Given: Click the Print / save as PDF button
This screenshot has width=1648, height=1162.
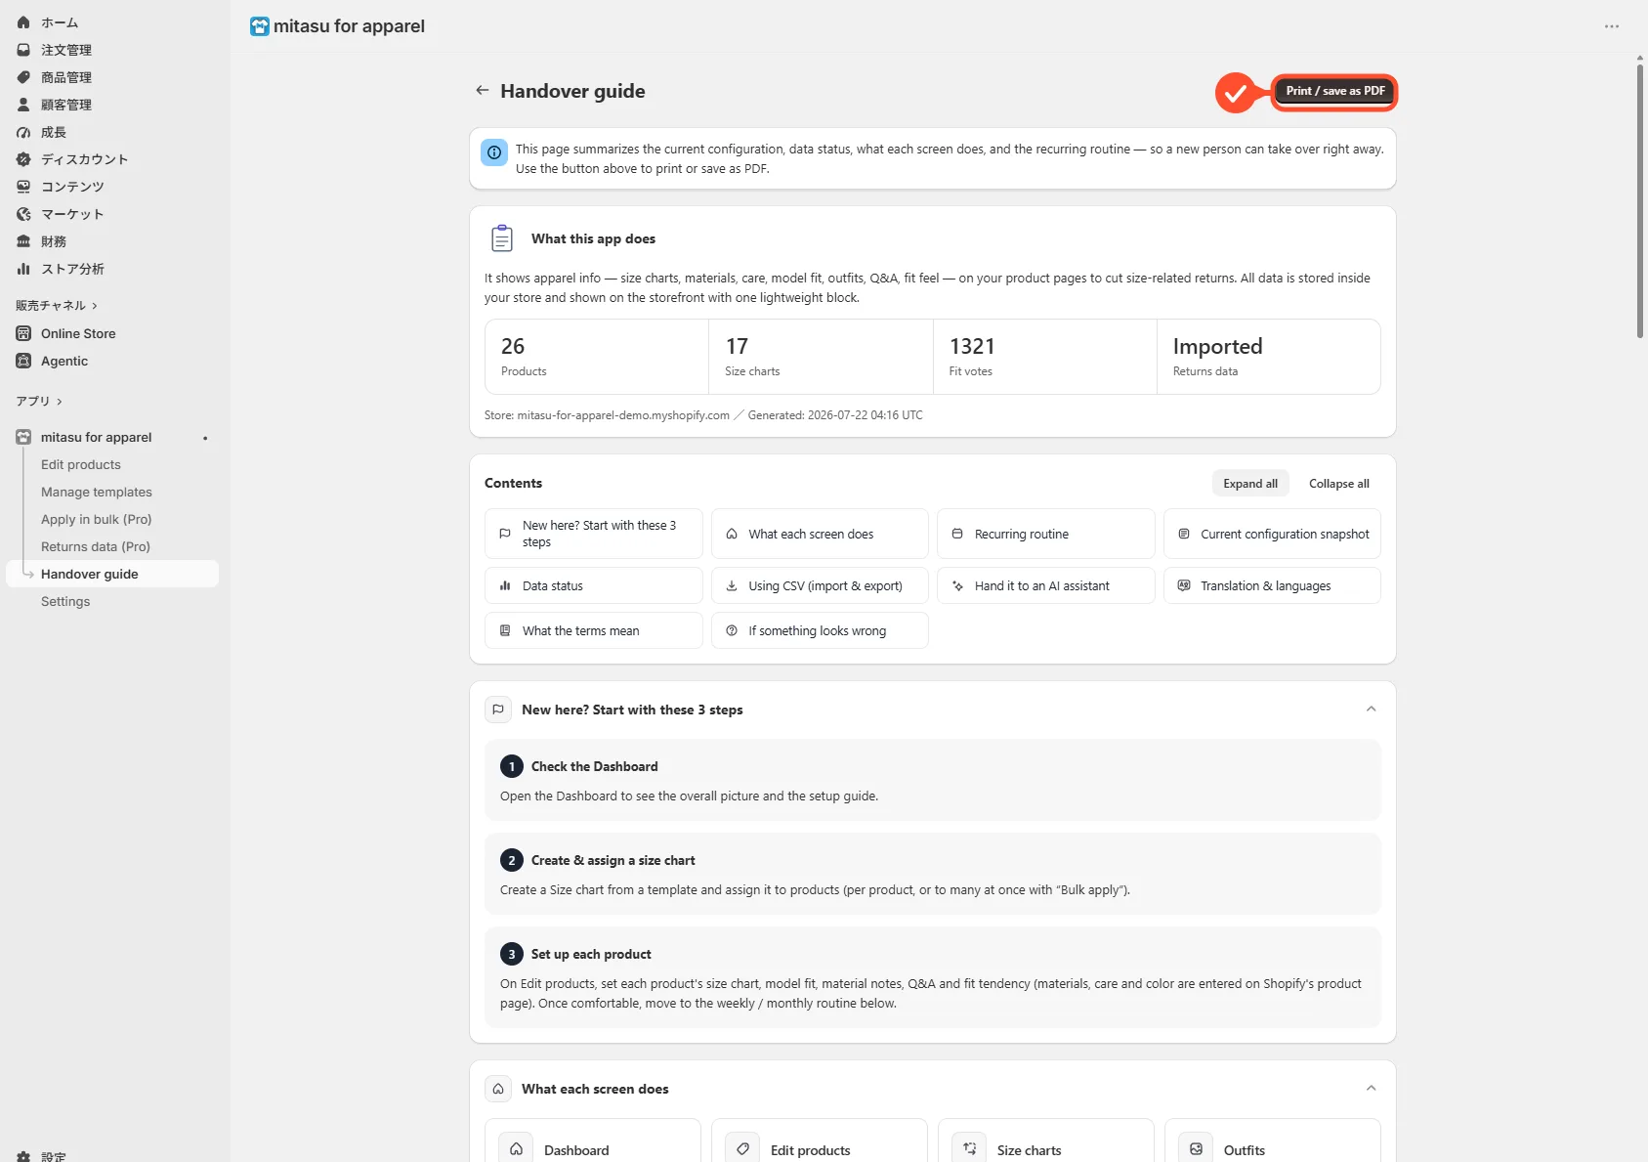Looking at the screenshot, I should click(1334, 91).
